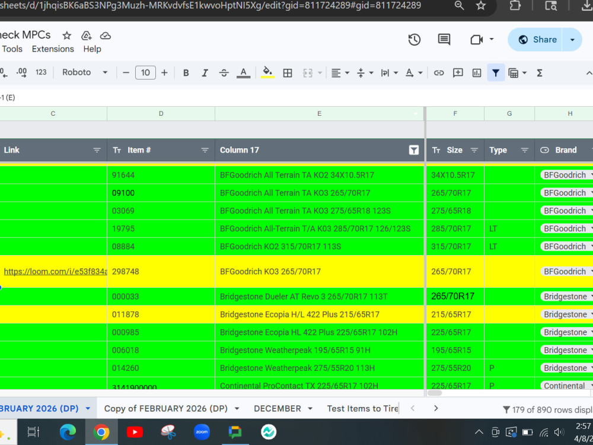
Task: Open the loom.com link in row 298748
Action: 56,271
